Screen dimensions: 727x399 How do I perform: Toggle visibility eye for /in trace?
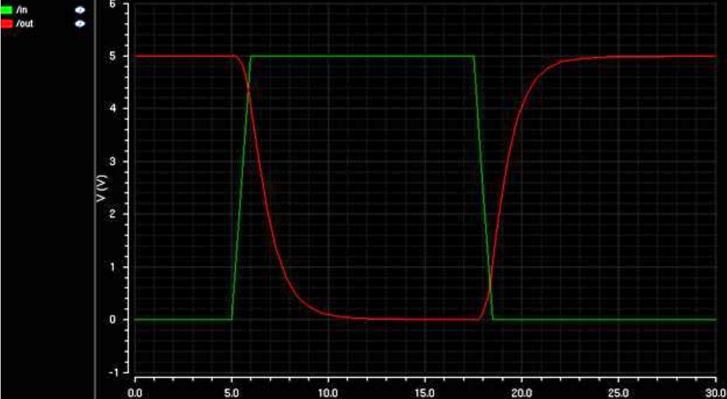[80, 10]
